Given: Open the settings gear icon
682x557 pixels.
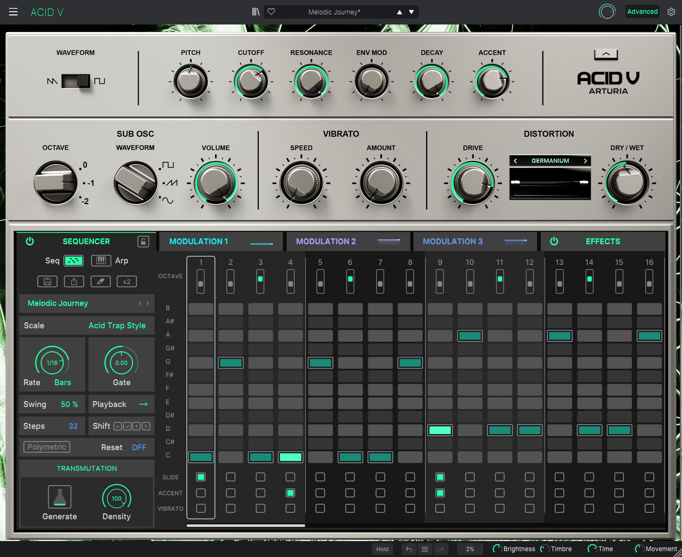Looking at the screenshot, I should tap(671, 12).
